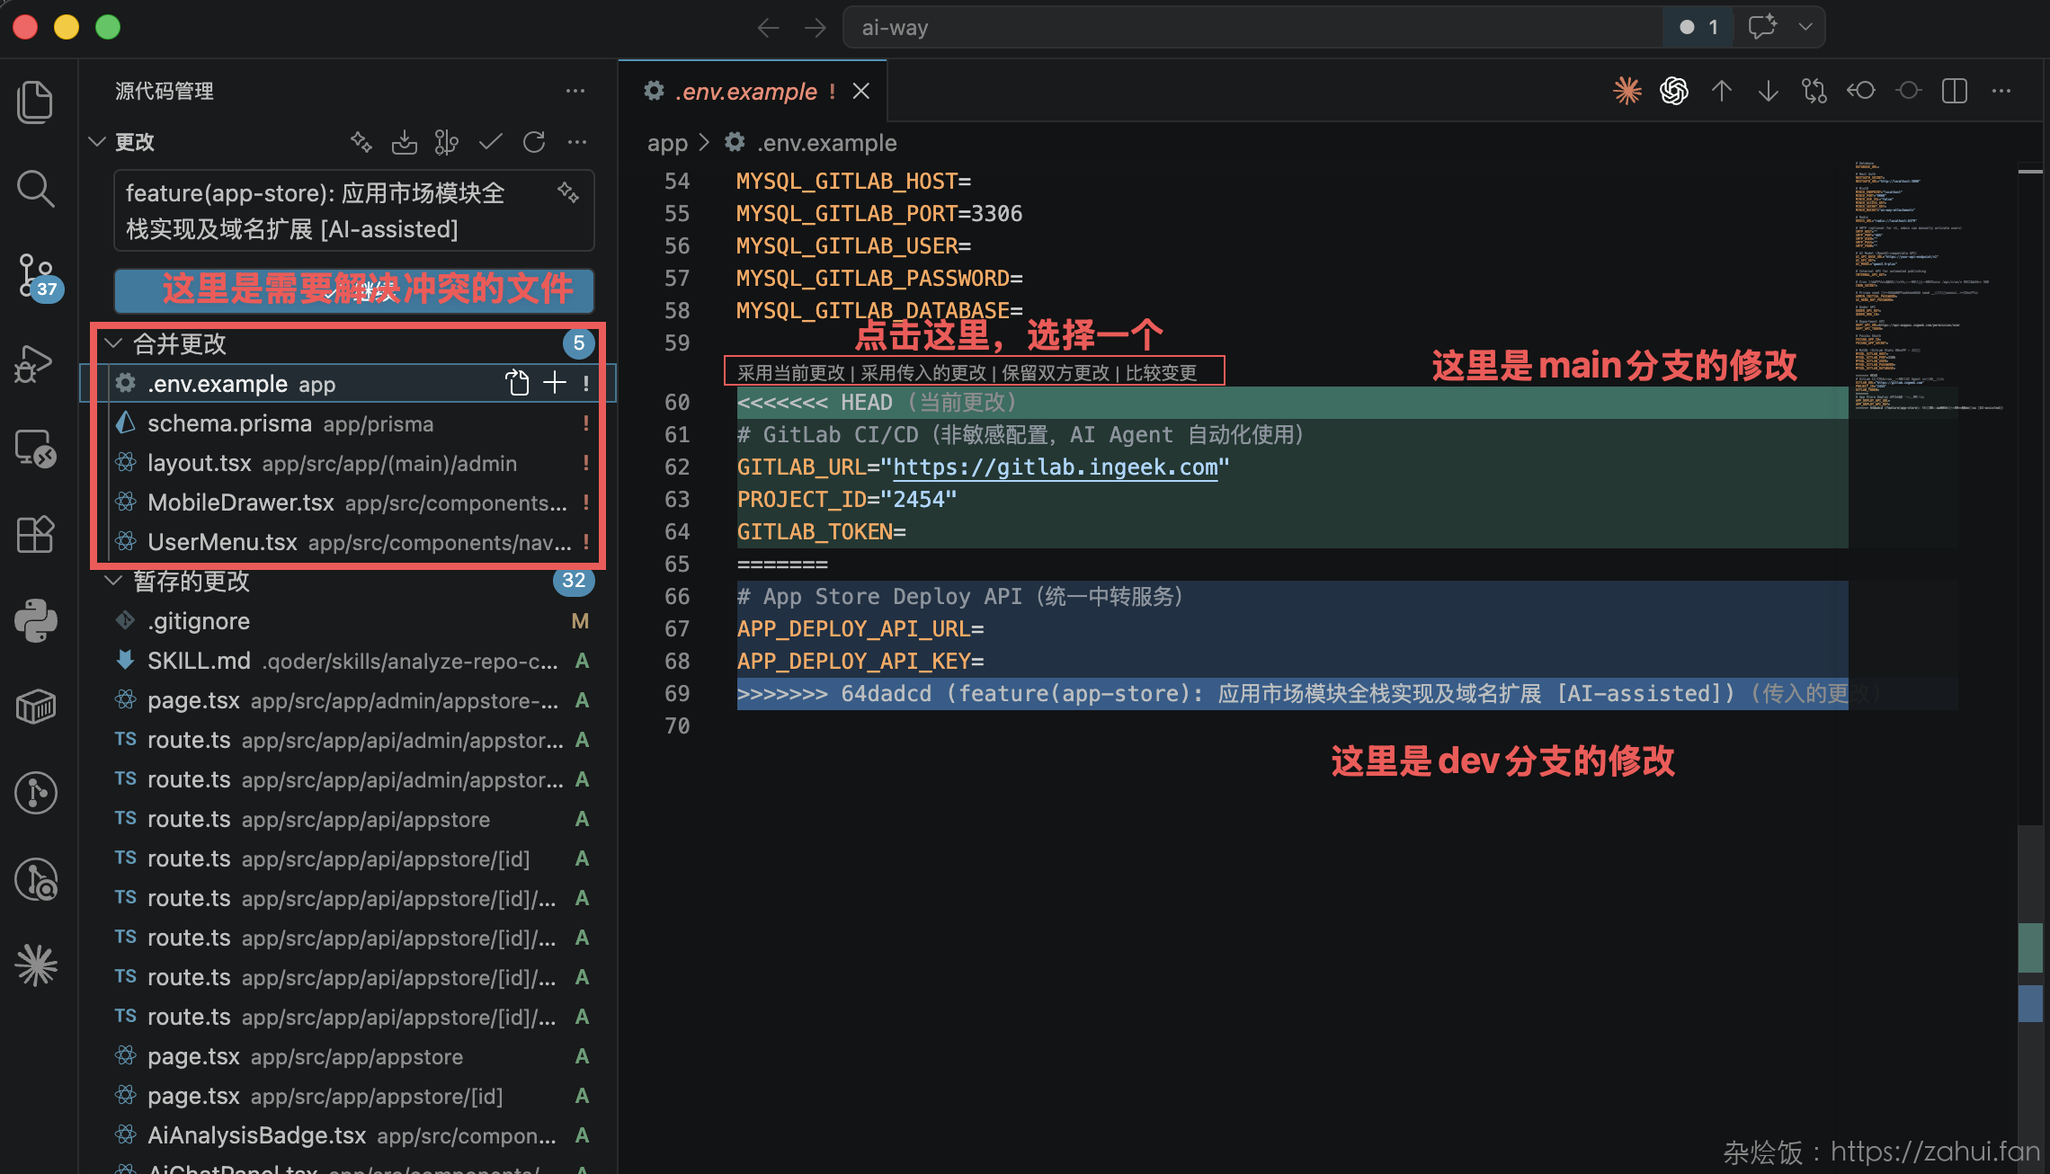This screenshot has height=1174, width=2050.
Task: Commit with the checkmark icon in changes header
Action: pos(490,142)
